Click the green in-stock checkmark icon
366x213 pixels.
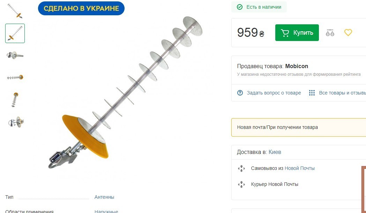(x=240, y=7)
